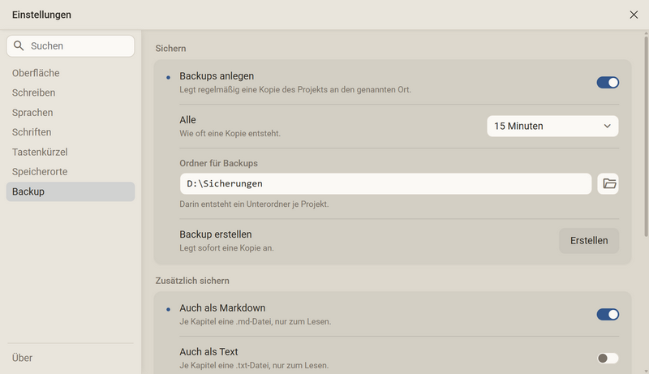Click the Backups anlegen label
Image resolution: width=649 pixels, height=374 pixels.
click(217, 76)
